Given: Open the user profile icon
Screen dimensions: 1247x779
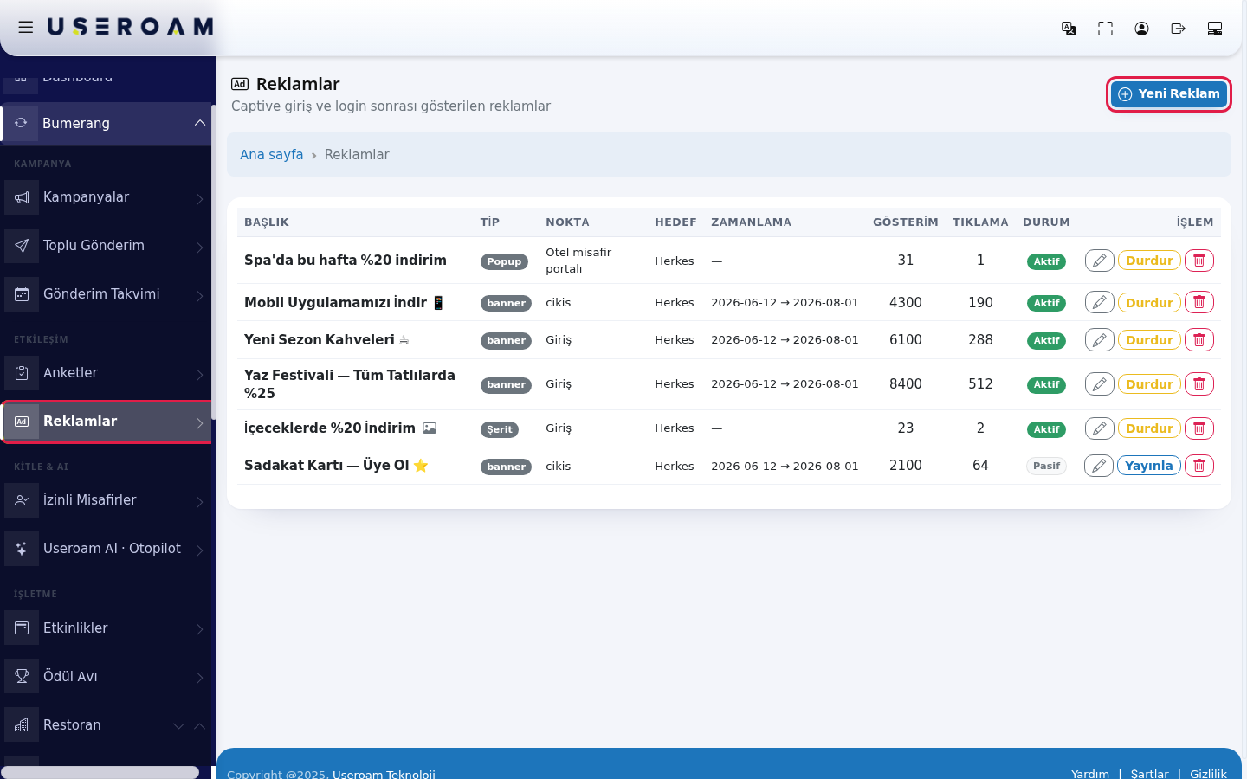Looking at the screenshot, I should (1141, 29).
